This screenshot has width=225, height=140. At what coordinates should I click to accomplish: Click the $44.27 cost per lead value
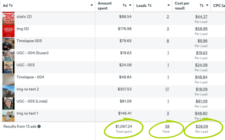tap(201, 17)
